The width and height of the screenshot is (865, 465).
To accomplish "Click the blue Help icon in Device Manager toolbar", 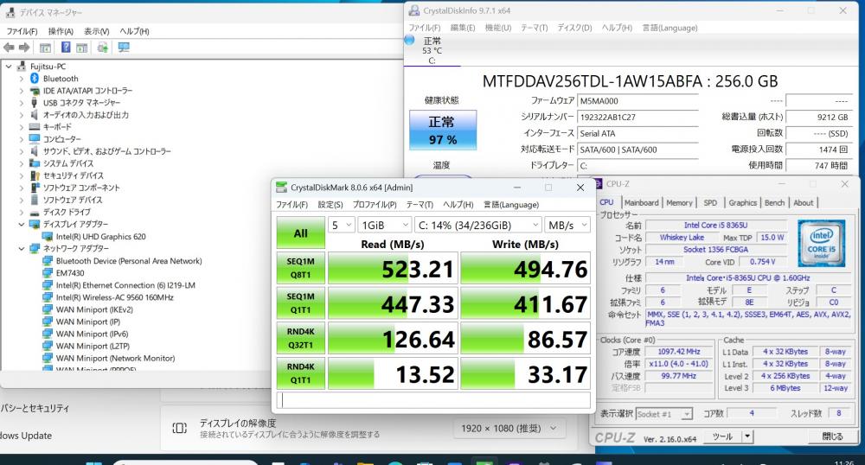I will (65, 48).
